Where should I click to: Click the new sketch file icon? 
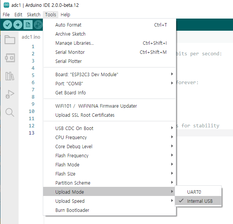28,25
